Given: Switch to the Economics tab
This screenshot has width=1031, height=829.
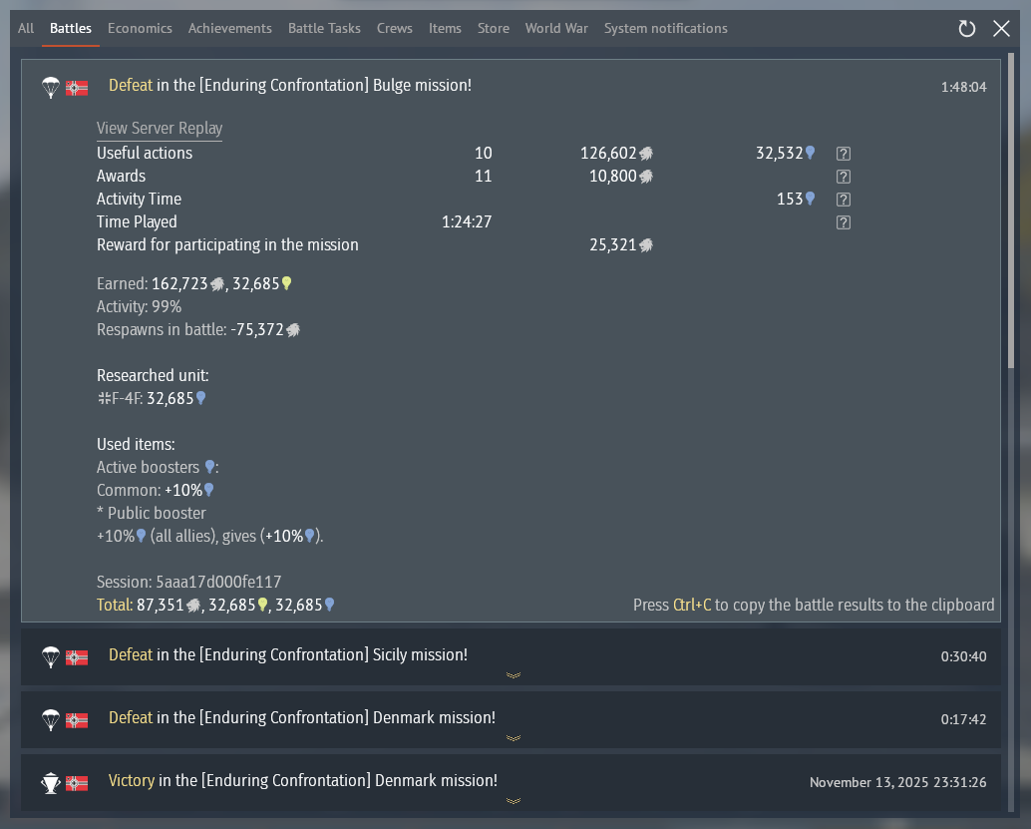Looking at the screenshot, I should 140,28.
